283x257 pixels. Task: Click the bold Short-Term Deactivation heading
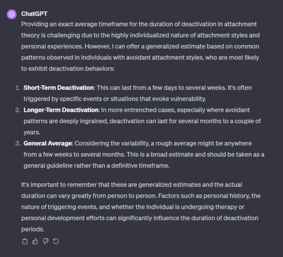click(x=58, y=88)
